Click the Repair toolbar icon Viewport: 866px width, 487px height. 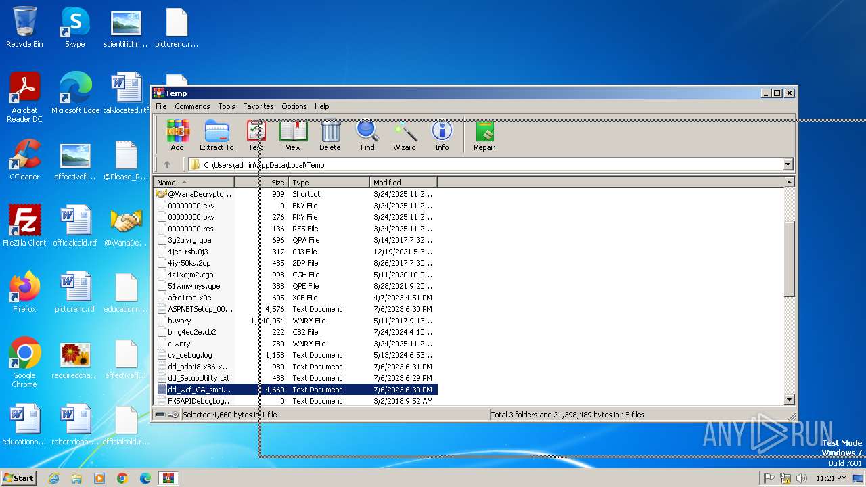click(484, 135)
